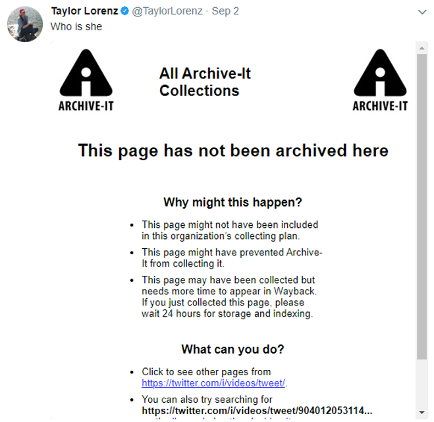Open the Sep 2 tweet timestamp
The height and width of the screenshot is (422, 434).
(225, 11)
